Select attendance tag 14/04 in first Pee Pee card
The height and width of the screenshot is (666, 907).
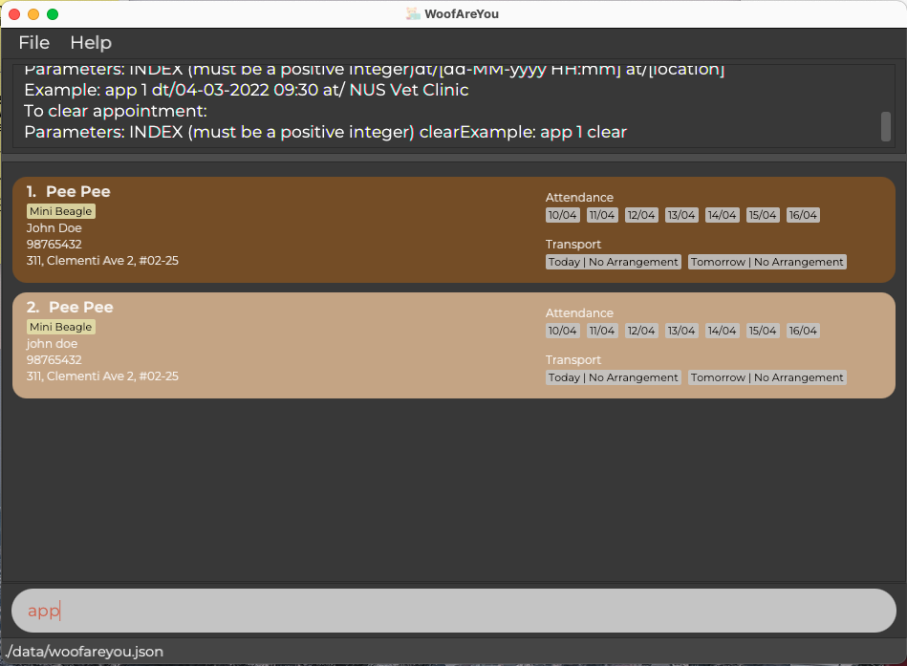coord(722,215)
